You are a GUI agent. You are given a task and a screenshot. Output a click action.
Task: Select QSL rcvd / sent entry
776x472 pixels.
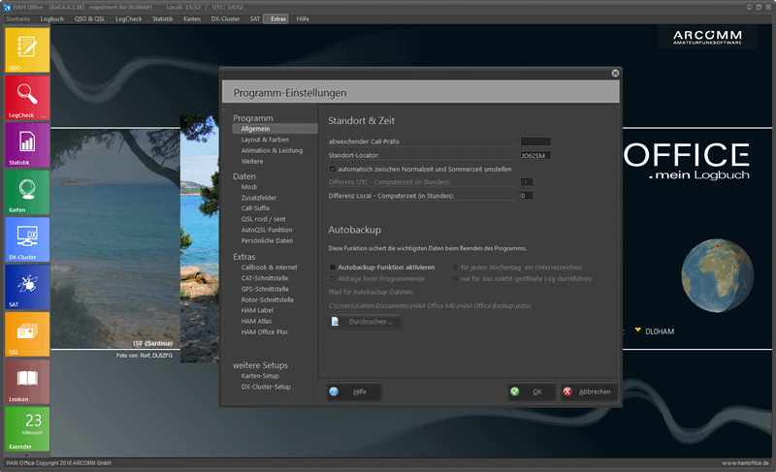(x=263, y=219)
